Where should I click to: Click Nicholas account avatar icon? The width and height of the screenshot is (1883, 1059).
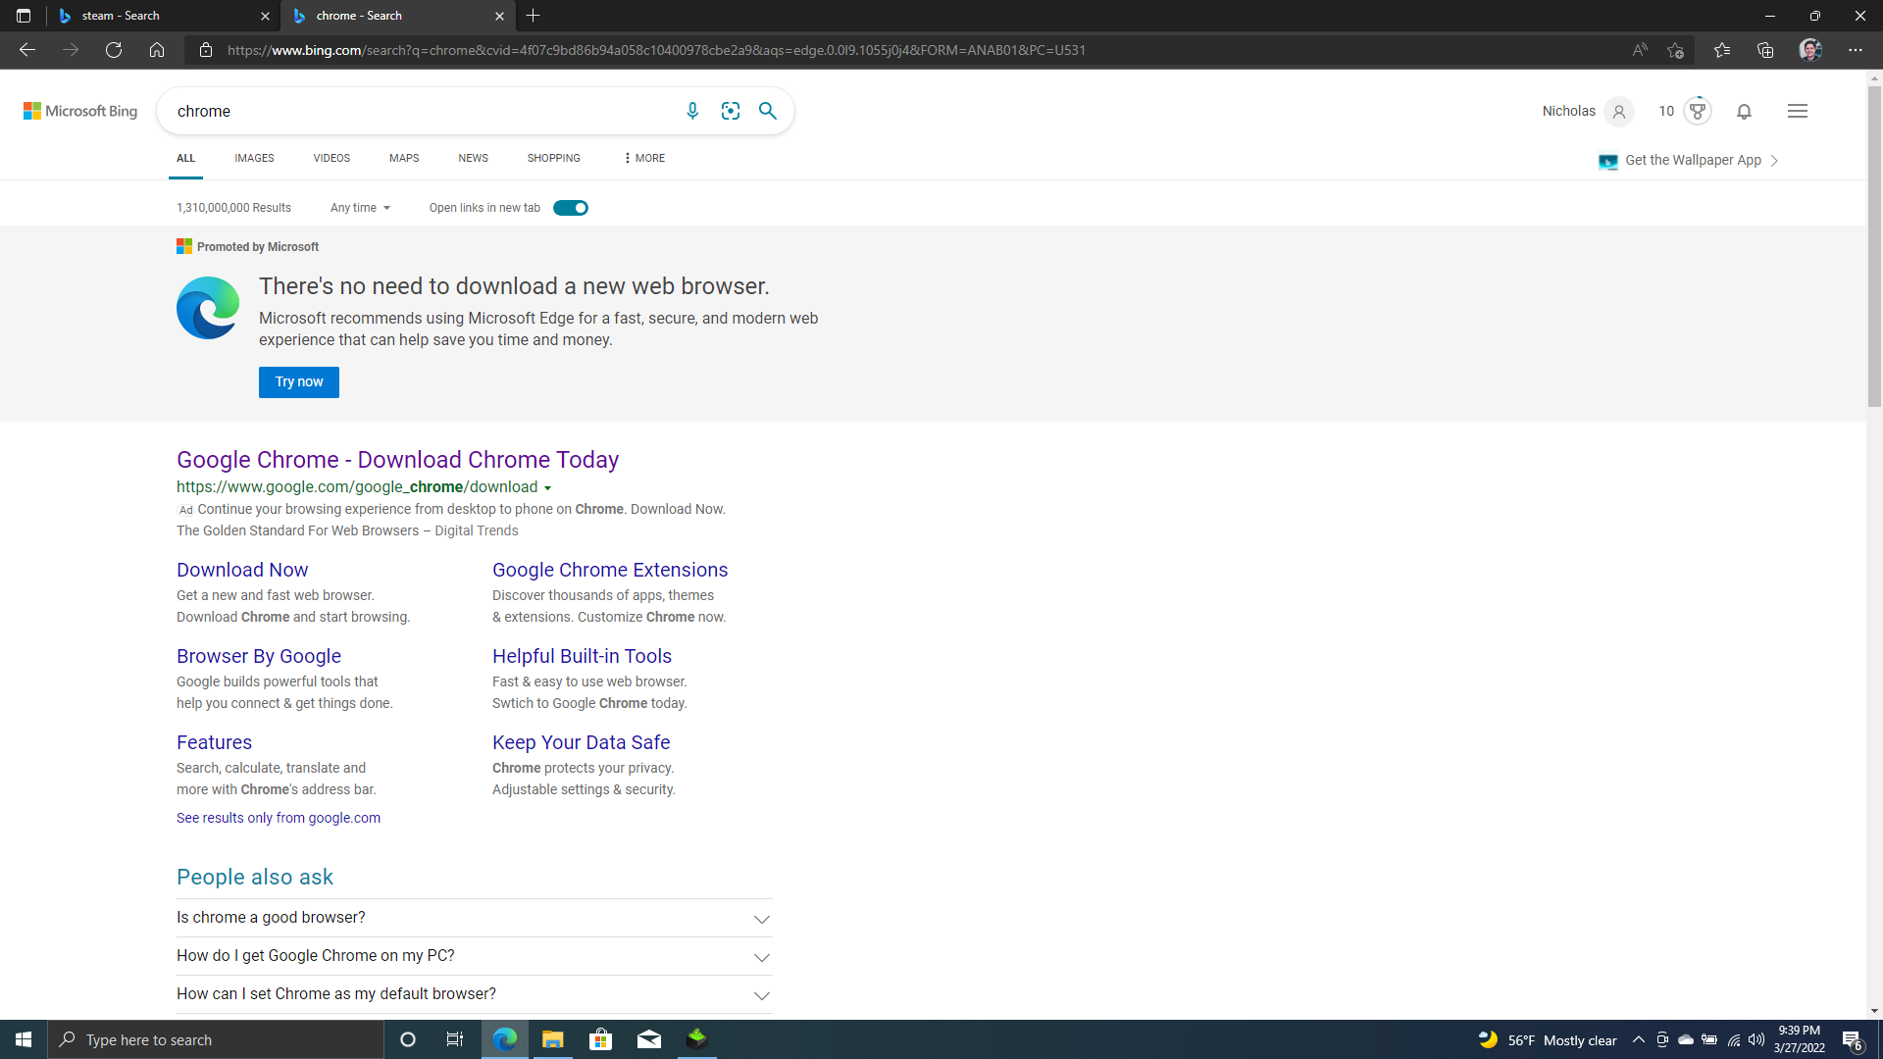(x=1619, y=111)
